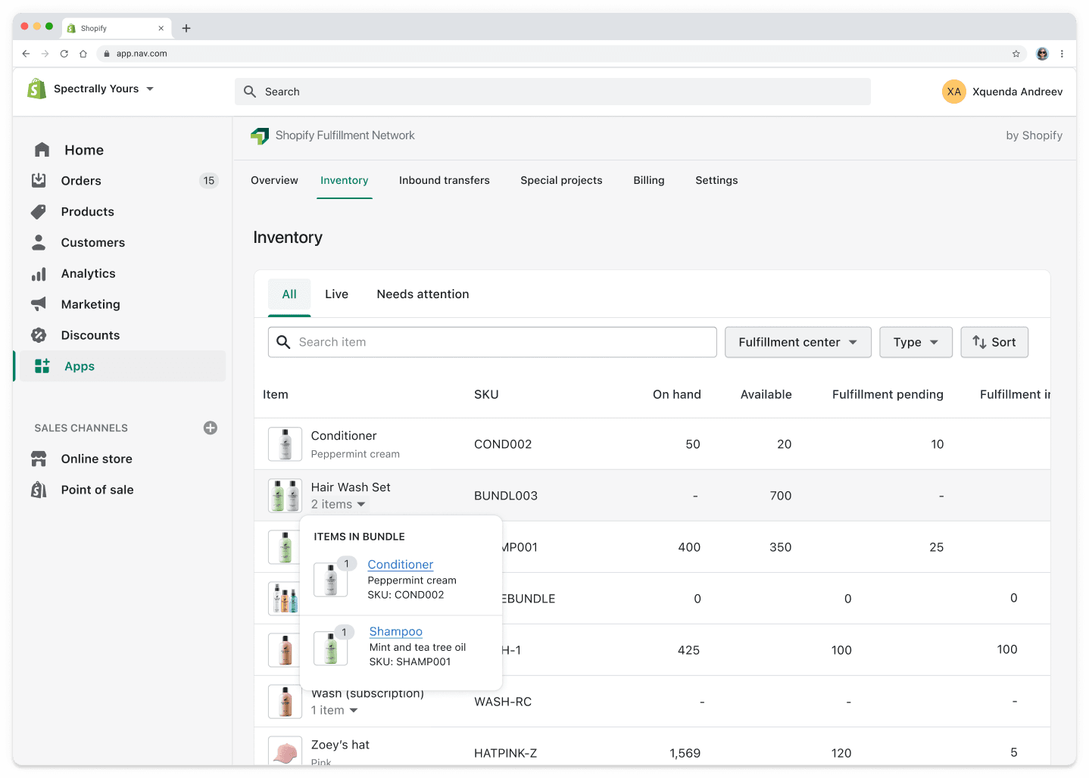The image size is (1089, 778).
Task: Click the Analytics bar chart icon
Action: click(39, 274)
